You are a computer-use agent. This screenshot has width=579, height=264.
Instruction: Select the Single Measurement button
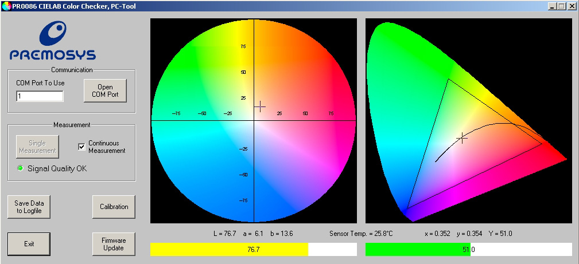[x=37, y=147]
